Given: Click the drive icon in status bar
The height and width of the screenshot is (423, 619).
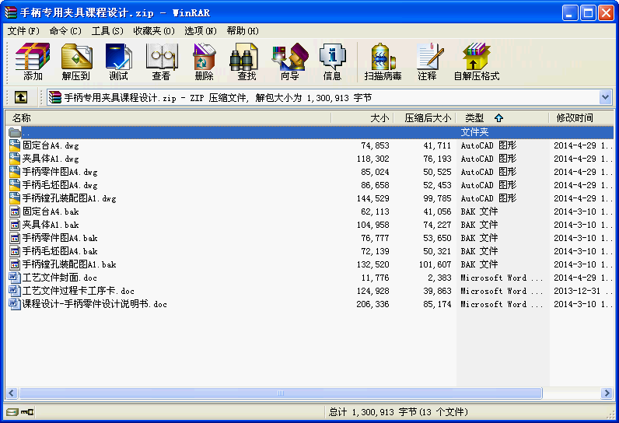Looking at the screenshot, I should 12,412.
